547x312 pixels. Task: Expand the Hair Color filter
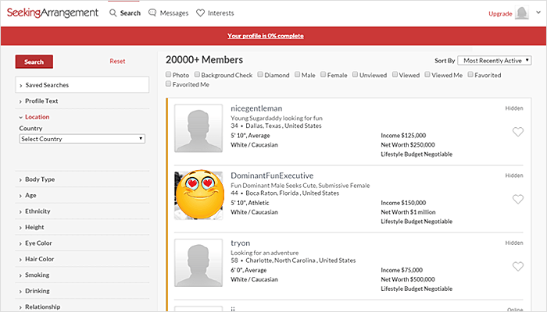coord(82,259)
